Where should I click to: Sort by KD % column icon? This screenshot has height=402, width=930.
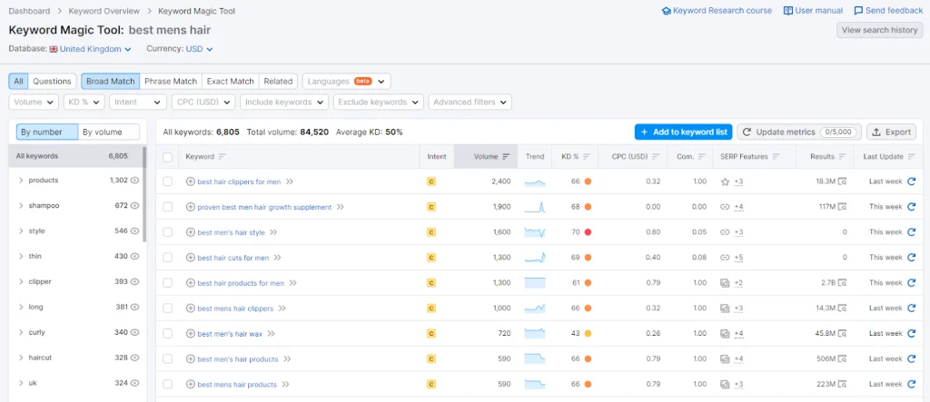586,156
